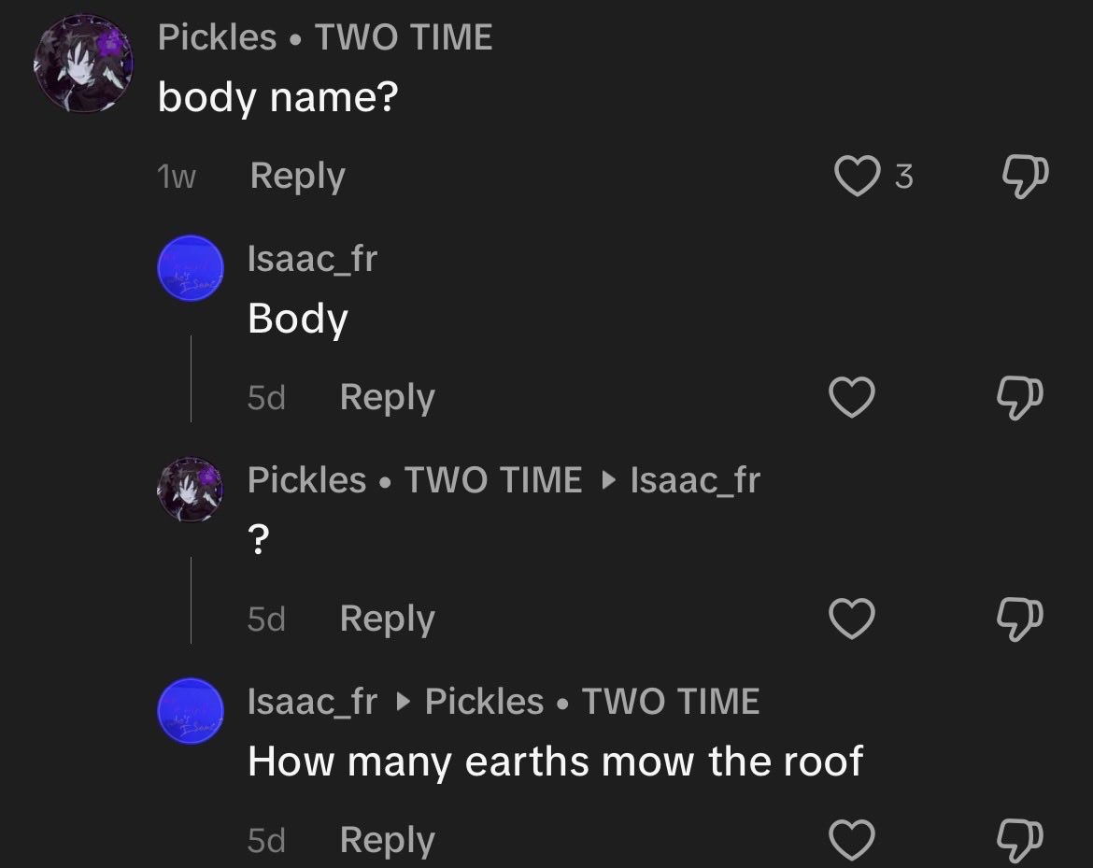The image size is (1093, 868).
Task: Like the "?" reply from Pickles
Action: click(852, 619)
